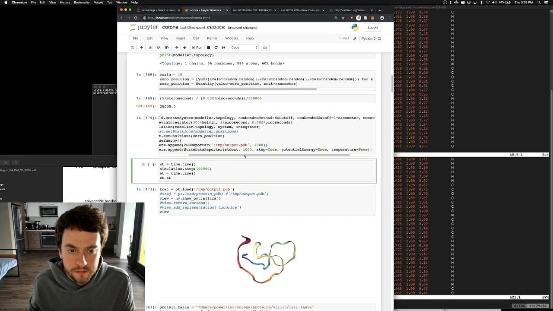Open the Wi-Fi status menu
The height and width of the screenshot is (311, 553).
pyautogui.click(x=488, y=3)
